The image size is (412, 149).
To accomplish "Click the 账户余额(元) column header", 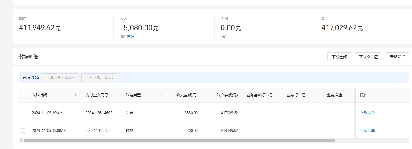I will (227, 95).
